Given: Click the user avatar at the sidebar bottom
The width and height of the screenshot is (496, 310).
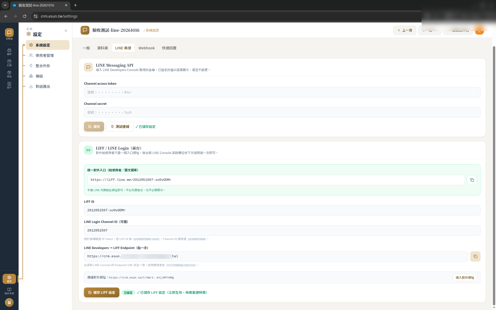Looking at the screenshot, I should point(9,303).
